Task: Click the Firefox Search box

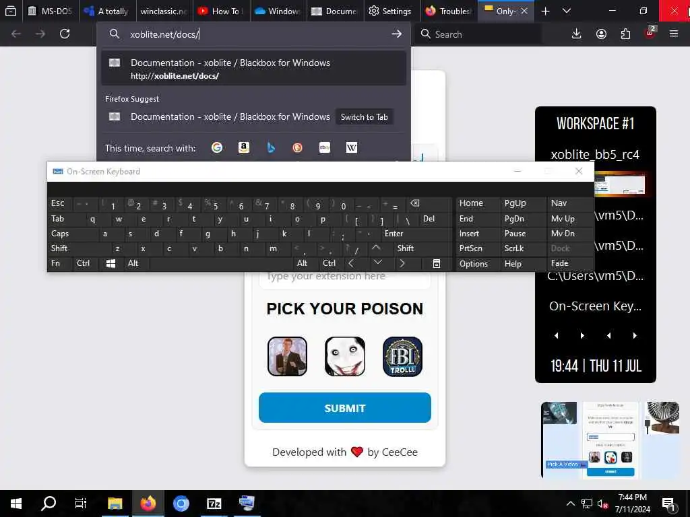Action: point(478,34)
